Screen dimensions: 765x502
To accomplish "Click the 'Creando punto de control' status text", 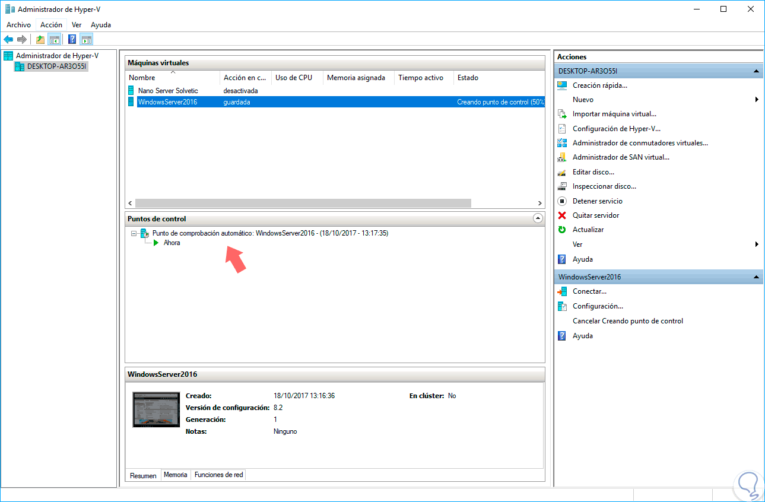I will 501,102.
